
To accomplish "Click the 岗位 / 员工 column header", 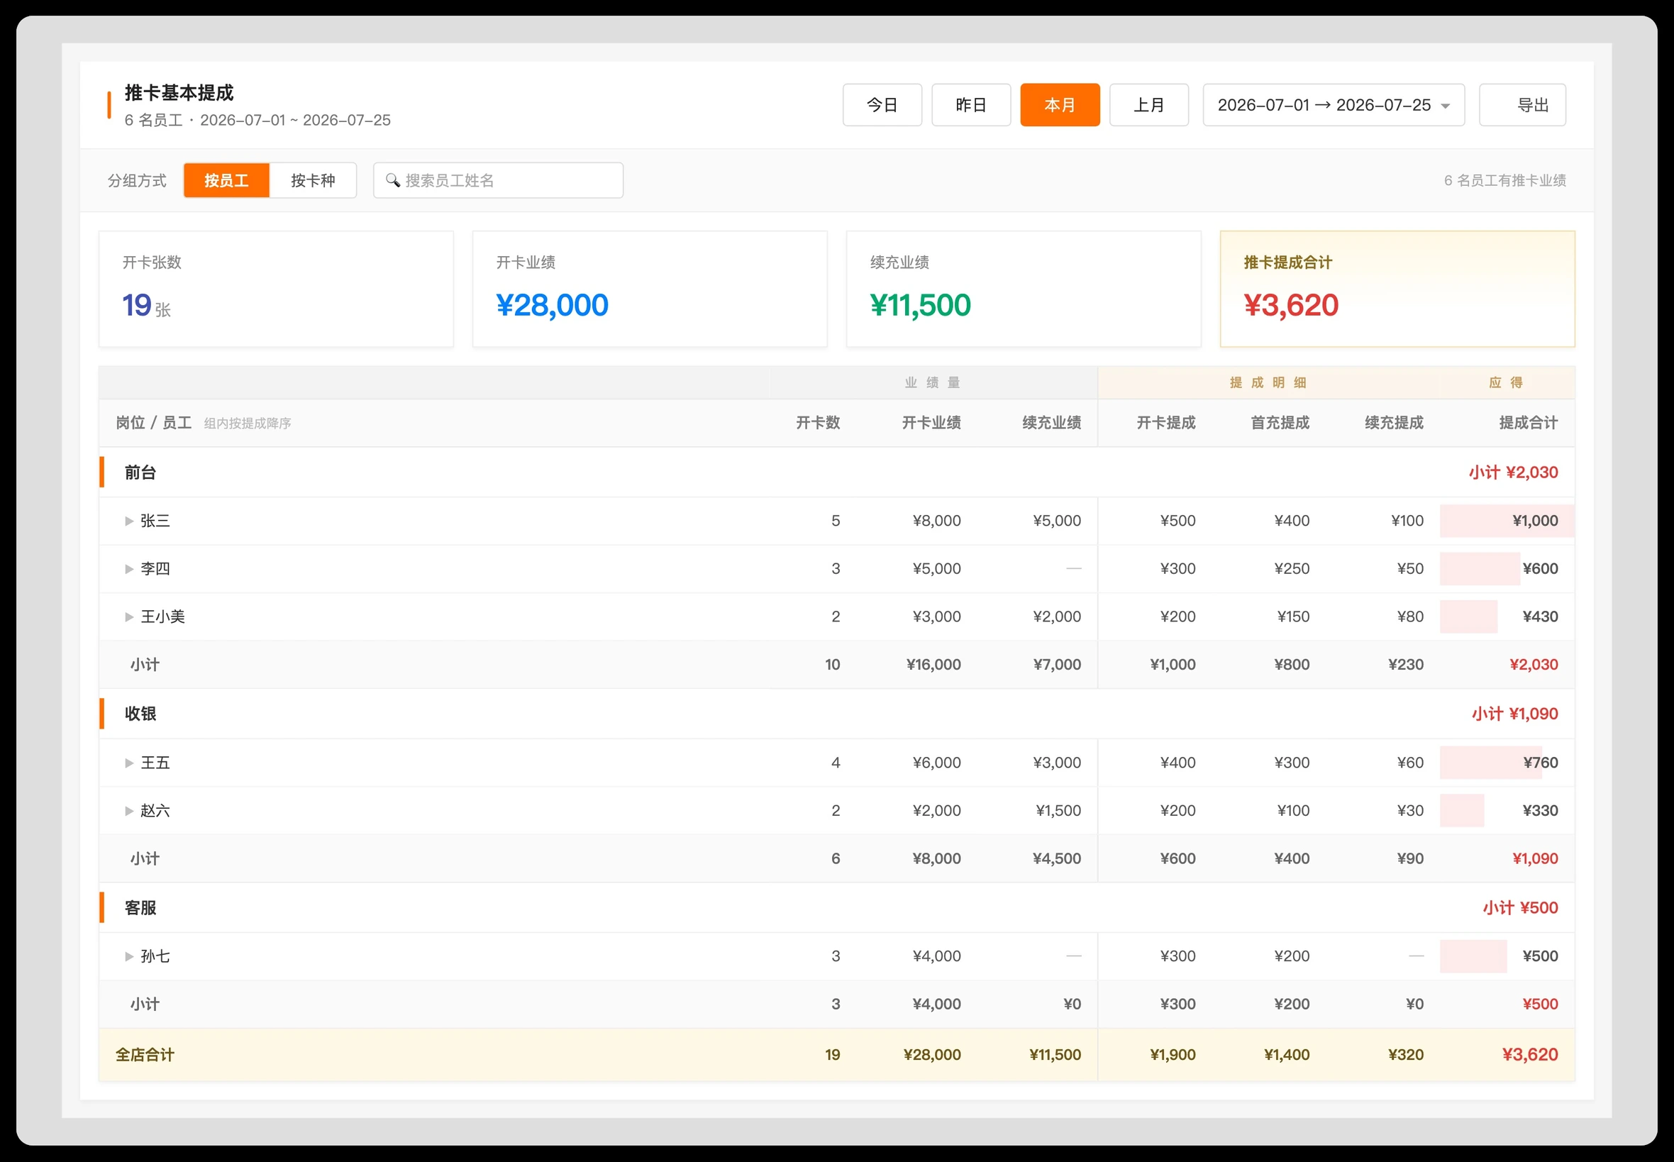I will pos(154,422).
